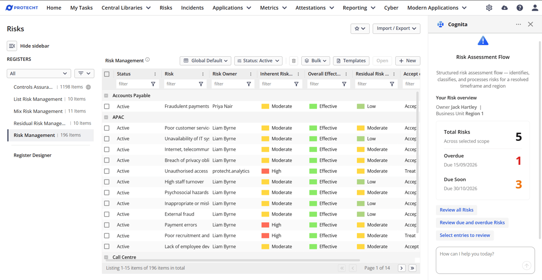
Task: Open the user profile icon
Action: coord(535,8)
